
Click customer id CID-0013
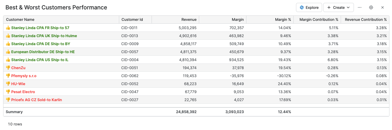click(130, 36)
